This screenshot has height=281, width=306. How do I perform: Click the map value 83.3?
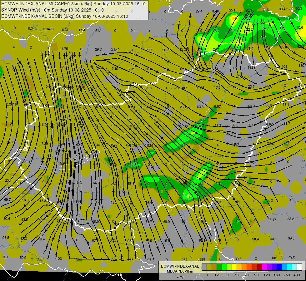200,107
